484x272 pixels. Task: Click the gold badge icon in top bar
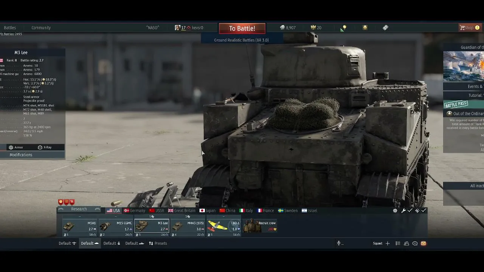click(365, 28)
